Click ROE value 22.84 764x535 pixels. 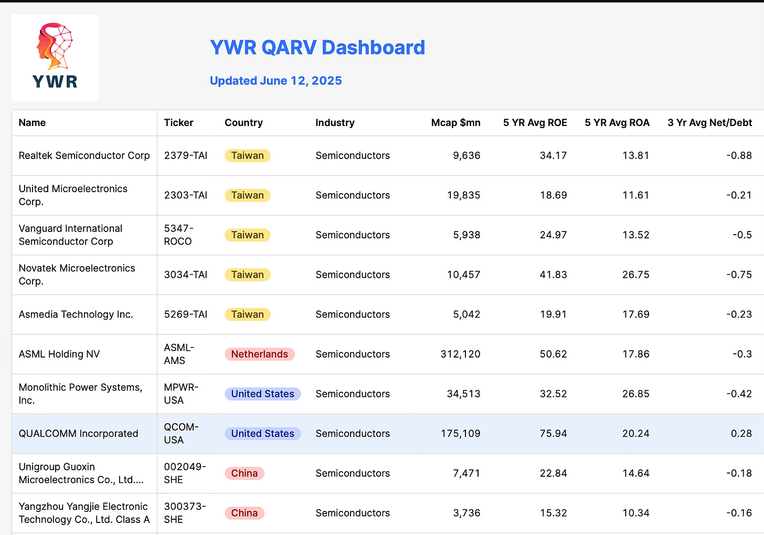553,473
